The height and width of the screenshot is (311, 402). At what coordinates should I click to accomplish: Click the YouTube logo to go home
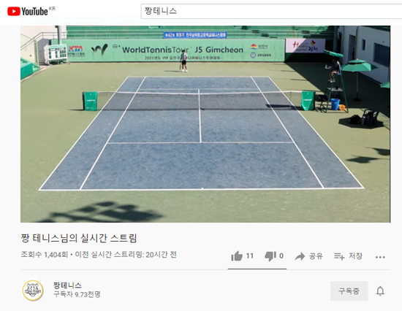(x=28, y=11)
